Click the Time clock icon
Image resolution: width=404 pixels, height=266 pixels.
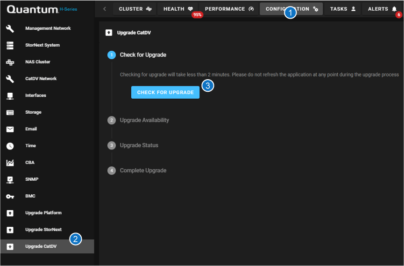pos(10,146)
